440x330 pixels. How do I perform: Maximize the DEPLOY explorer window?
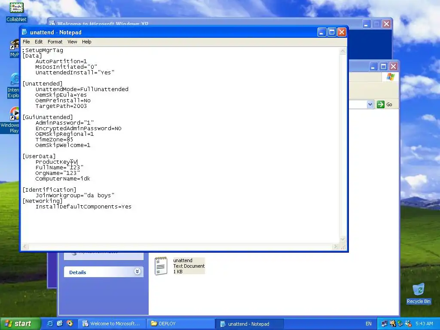click(x=383, y=67)
